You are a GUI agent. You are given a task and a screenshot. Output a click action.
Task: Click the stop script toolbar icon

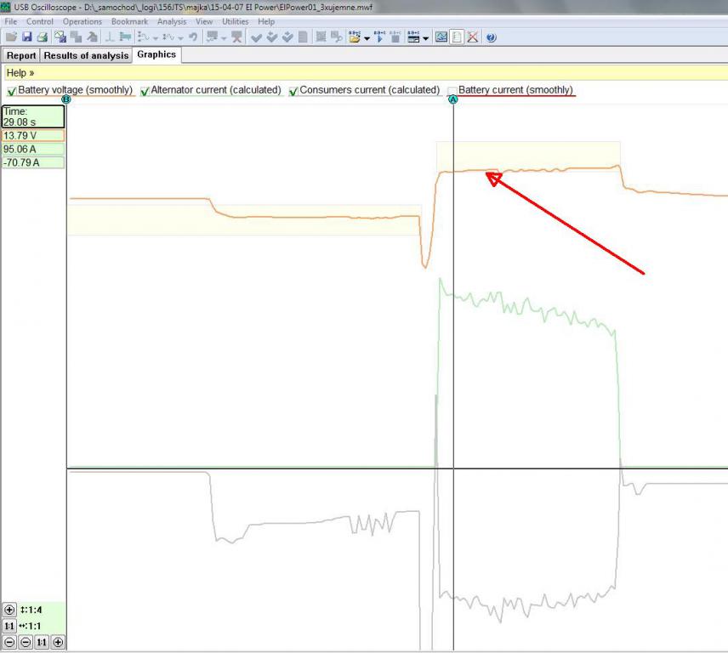tap(395, 37)
